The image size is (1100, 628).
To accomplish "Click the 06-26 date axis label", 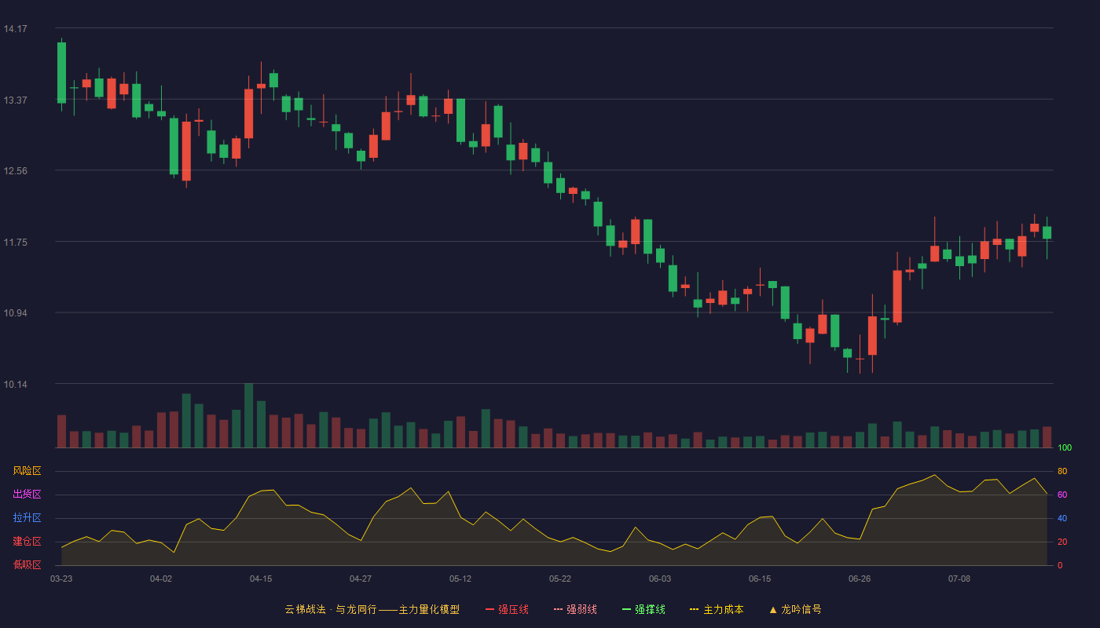I will (860, 579).
